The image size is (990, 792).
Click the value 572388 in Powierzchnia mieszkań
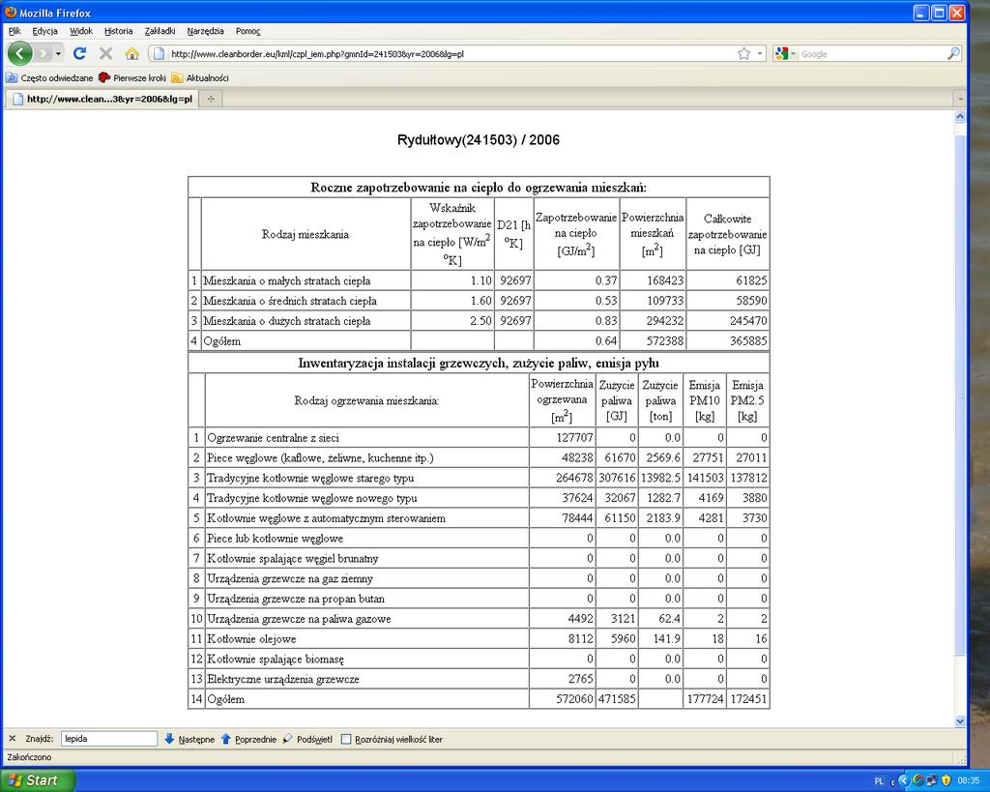[x=665, y=341]
